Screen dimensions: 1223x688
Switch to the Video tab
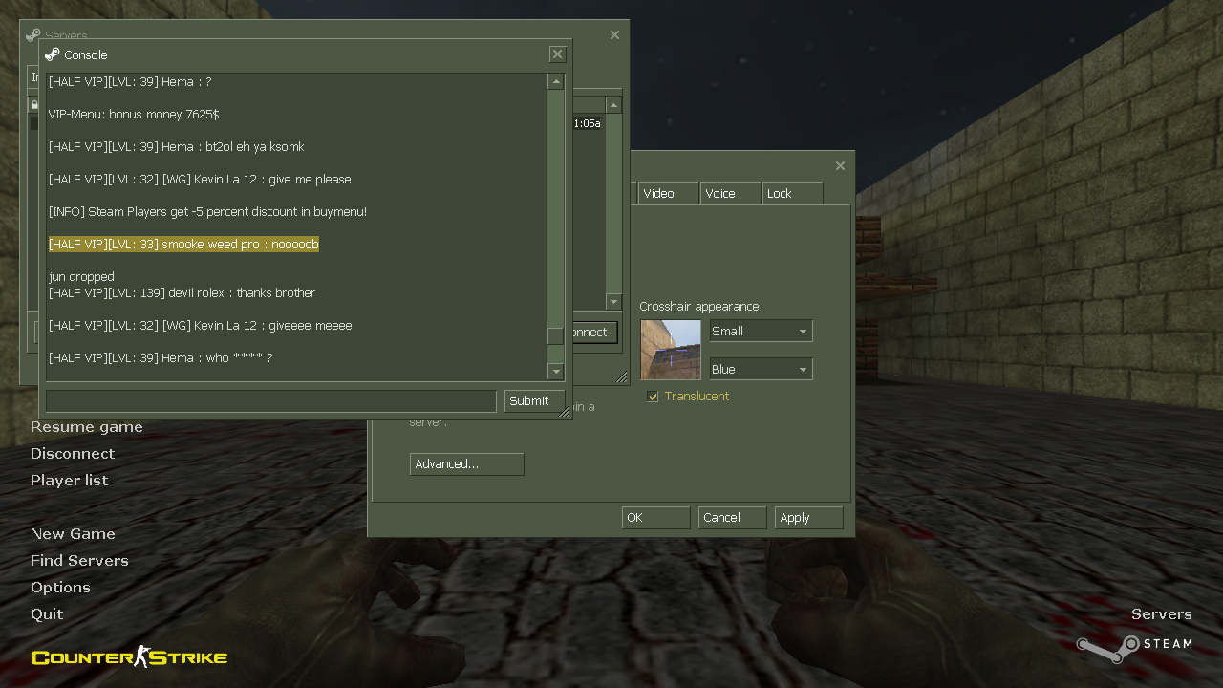pyautogui.click(x=668, y=193)
